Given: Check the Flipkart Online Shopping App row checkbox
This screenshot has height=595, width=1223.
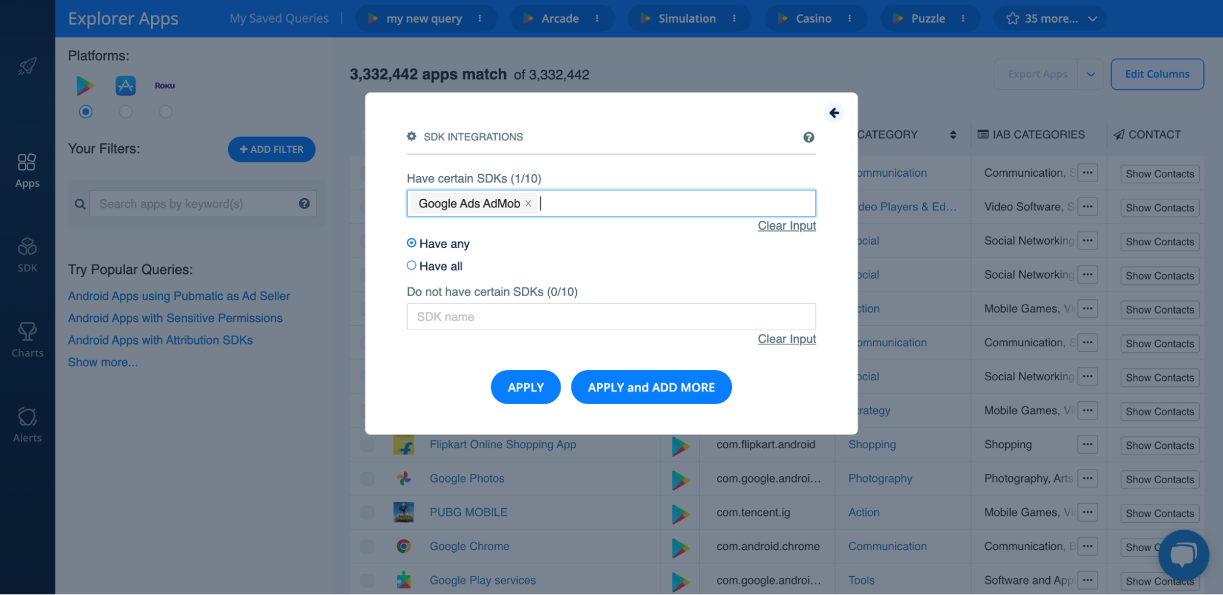Looking at the screenshot, I should click(368, 445).
